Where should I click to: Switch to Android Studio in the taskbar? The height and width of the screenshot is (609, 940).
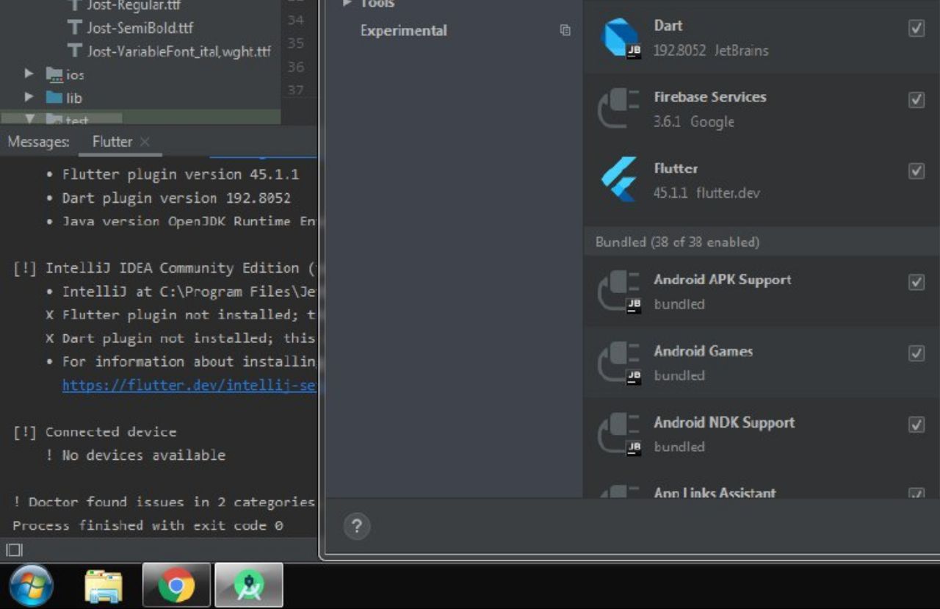click(x=249, y=585)
